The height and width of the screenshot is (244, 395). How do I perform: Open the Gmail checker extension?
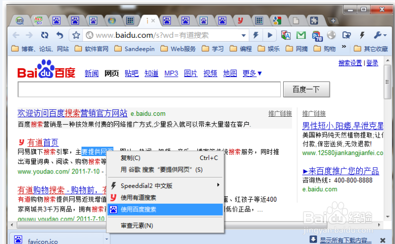pos(301,35)
